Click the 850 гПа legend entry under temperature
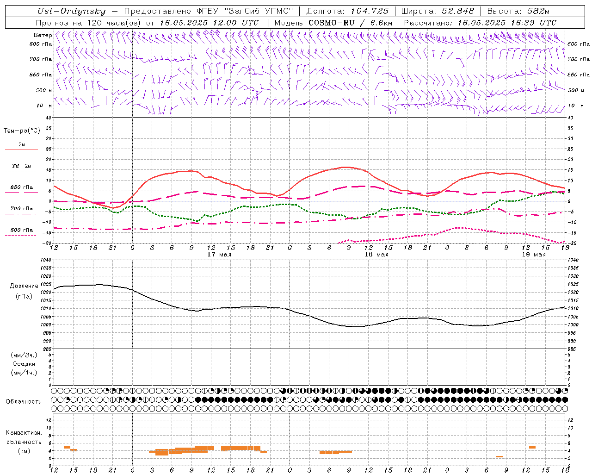This screenshot has width=592, height=474. point(21,187)
